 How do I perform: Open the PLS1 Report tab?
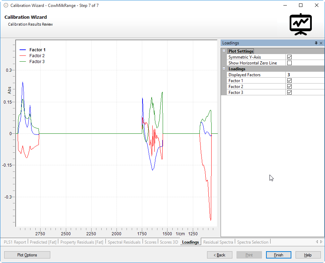[15, 242]
